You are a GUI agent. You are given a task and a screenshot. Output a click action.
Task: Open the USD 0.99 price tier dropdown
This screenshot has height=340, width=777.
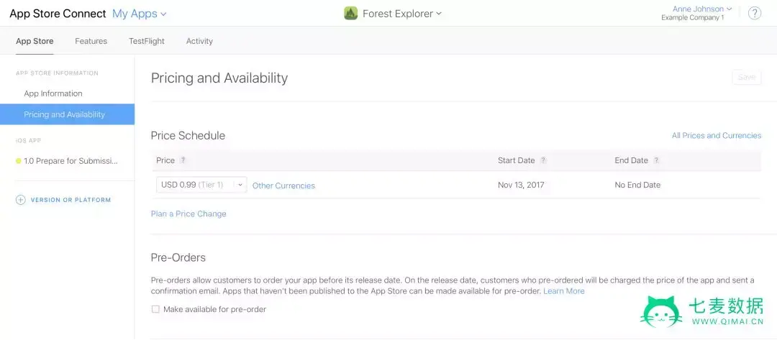tap(201, 185)
